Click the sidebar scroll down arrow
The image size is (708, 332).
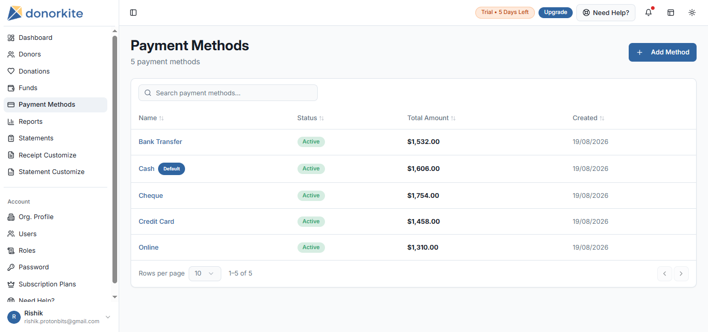[115, 297]
